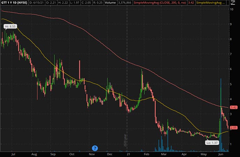Viewport: 240px width, 157px height.
Task: Click the 'C: 2.05' close value
Action: coord(86,2)
